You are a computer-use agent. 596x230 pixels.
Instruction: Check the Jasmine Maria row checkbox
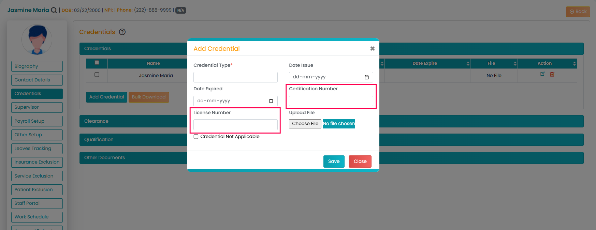point(97,75)
